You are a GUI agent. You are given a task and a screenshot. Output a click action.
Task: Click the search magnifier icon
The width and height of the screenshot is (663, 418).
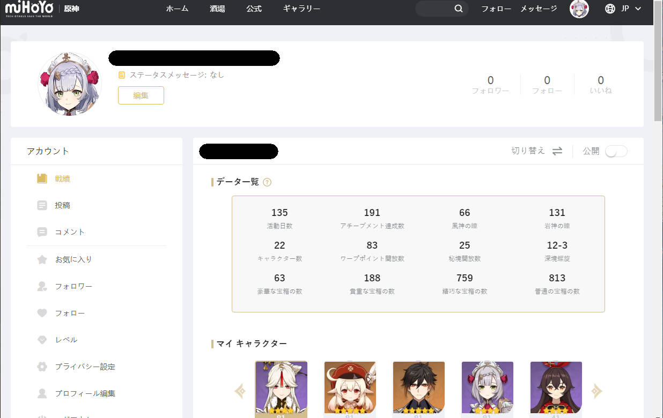pyautogui.click(x=458, y=9)
